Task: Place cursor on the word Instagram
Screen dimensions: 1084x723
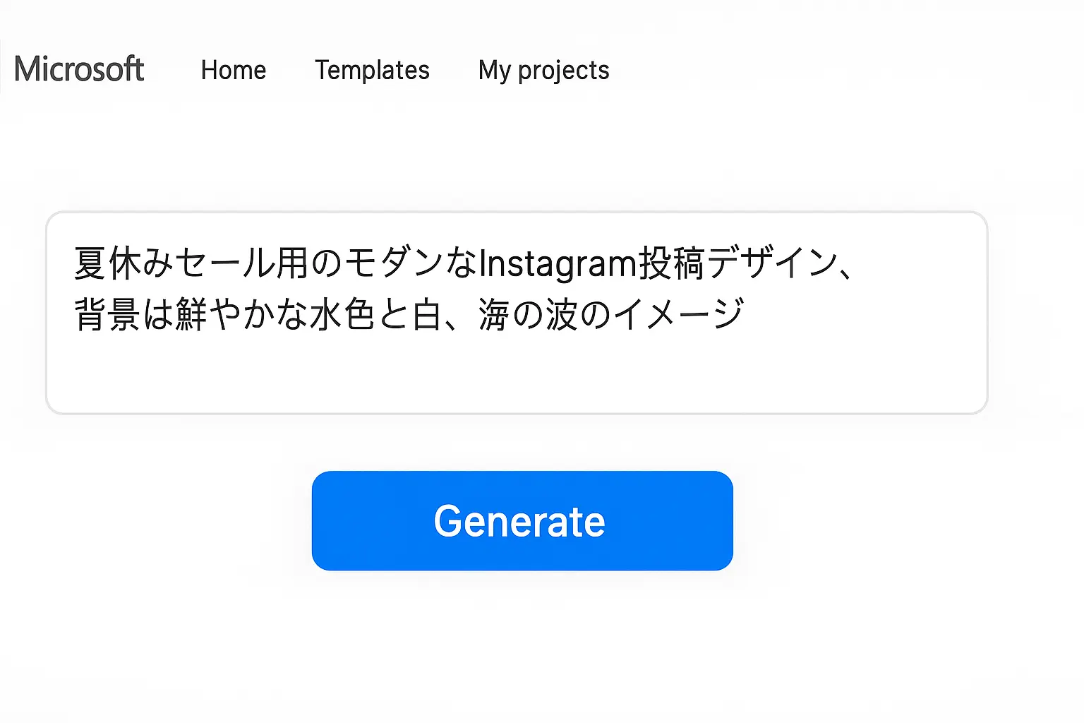Action: click(558, 263)
